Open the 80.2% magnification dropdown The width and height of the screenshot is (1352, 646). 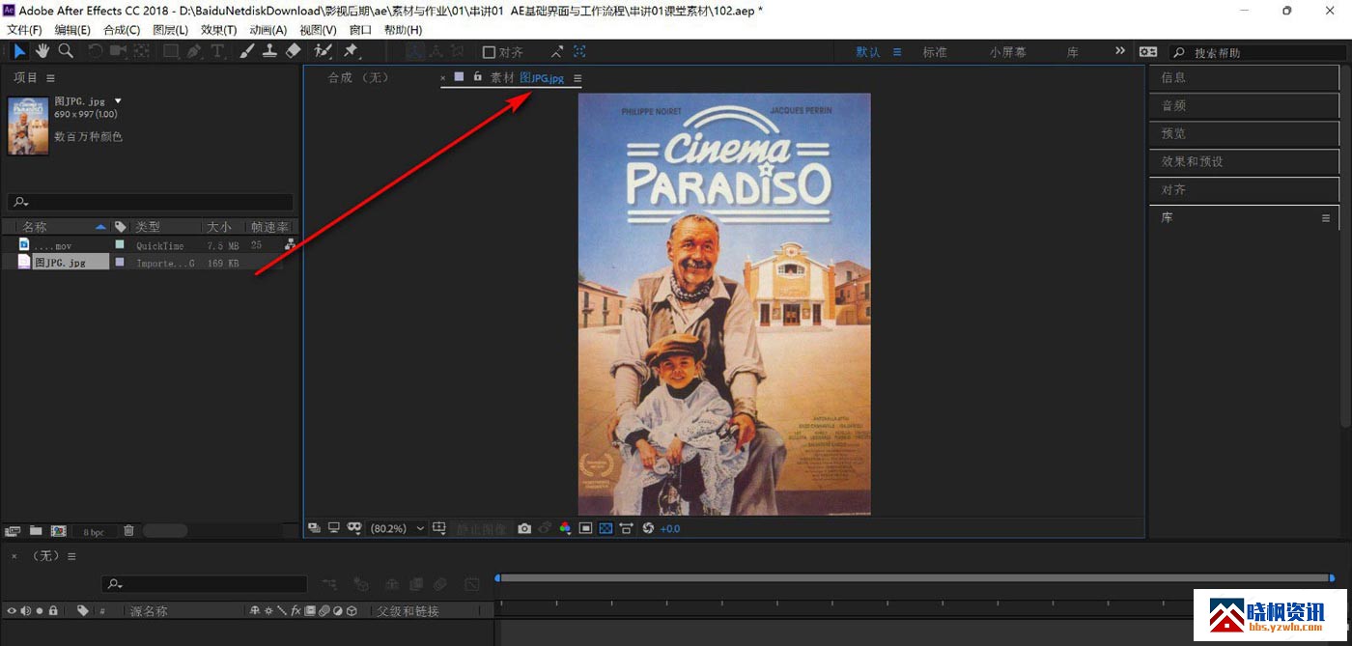(397, 528)
